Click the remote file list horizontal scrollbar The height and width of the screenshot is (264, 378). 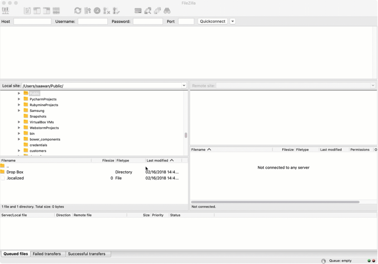(x=275, y=202)
